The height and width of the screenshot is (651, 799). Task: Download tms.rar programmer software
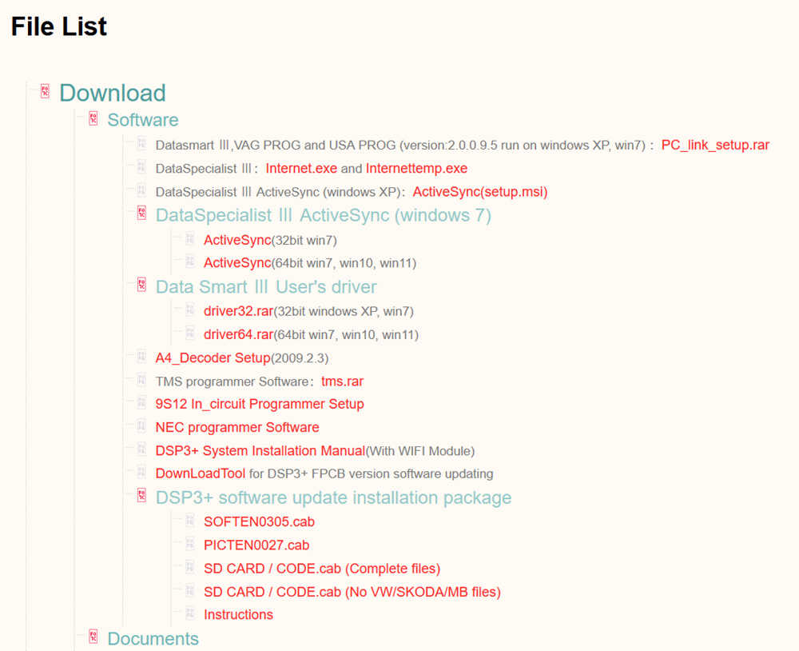pyautogui.click(x=342, y=381)
